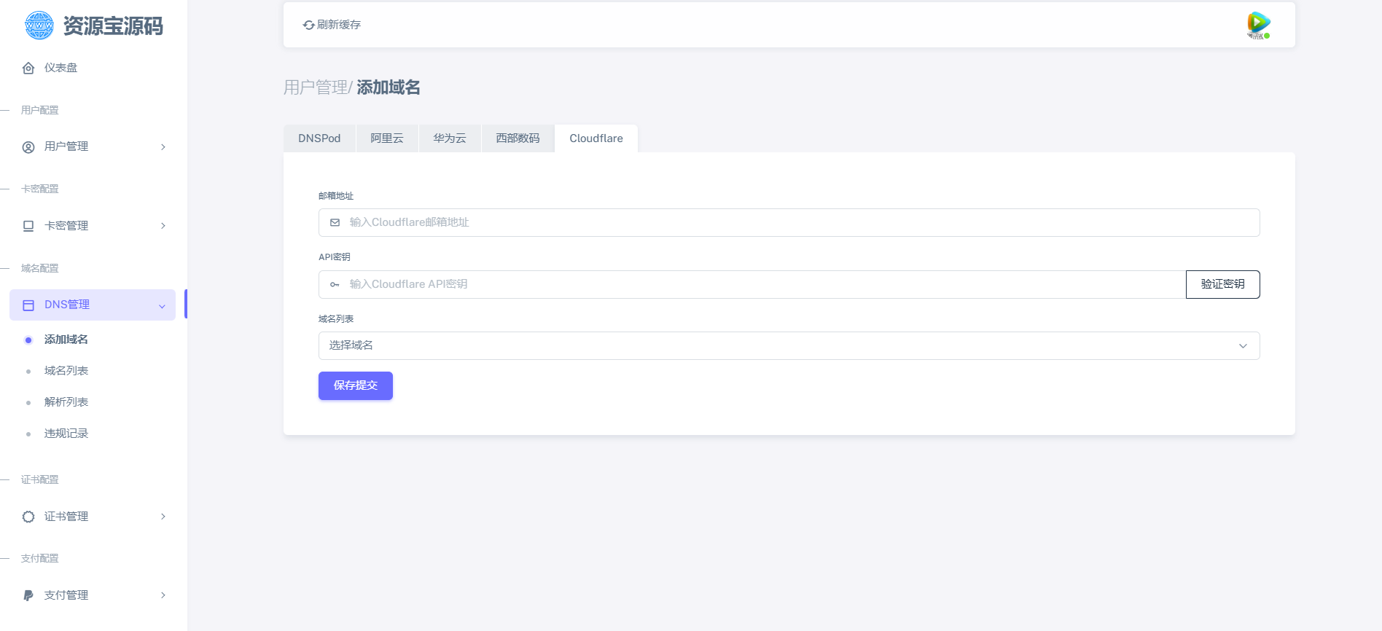This screenshot has height=631, width=1382.
Task: Focus the Cloudflare email address field
Action: point(789,222)
